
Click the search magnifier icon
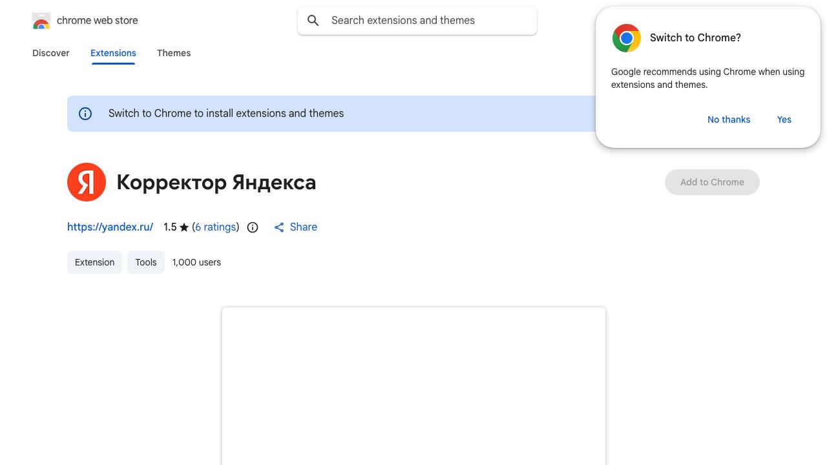click(313, 21)
